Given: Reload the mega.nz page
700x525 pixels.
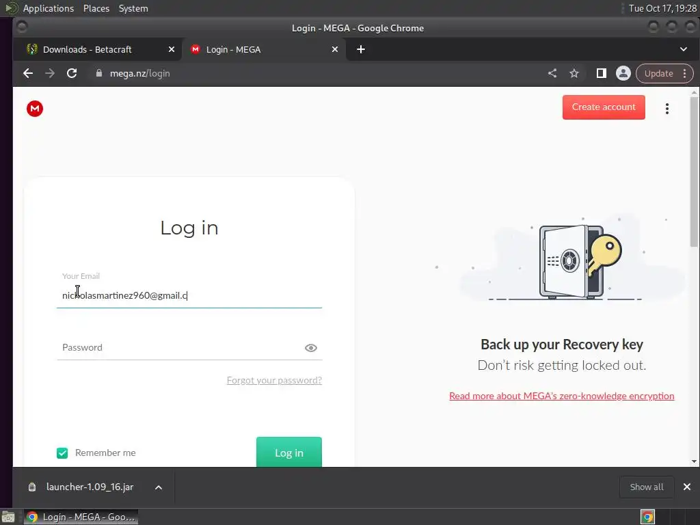Looking at the screenshot, I should click(72, 73).
